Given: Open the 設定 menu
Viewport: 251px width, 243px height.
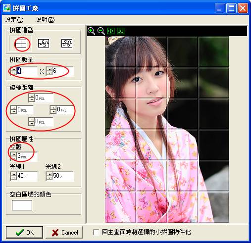Looking at the screenshot, I should point(14,20).
